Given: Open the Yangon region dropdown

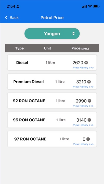Looking at the screenshot, I should 52,34.
